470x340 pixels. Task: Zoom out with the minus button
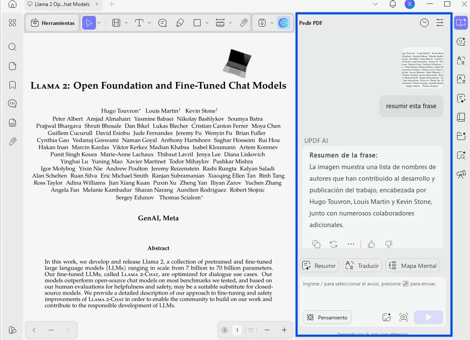point(267,330)
